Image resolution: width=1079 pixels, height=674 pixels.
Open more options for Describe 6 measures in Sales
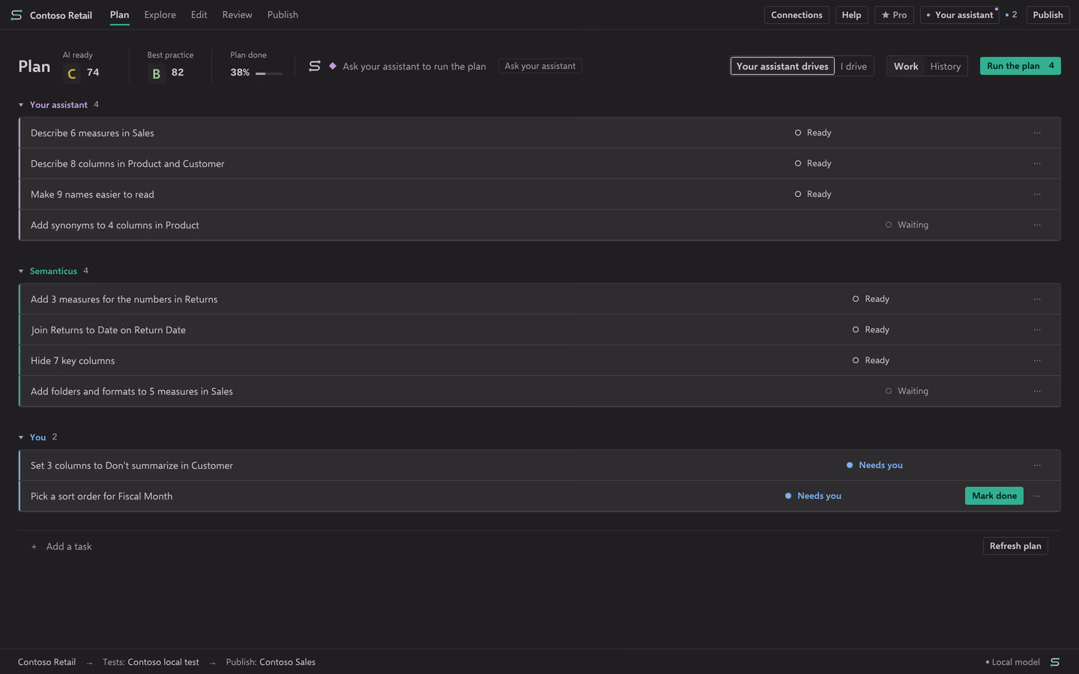tap(1037, 133)
